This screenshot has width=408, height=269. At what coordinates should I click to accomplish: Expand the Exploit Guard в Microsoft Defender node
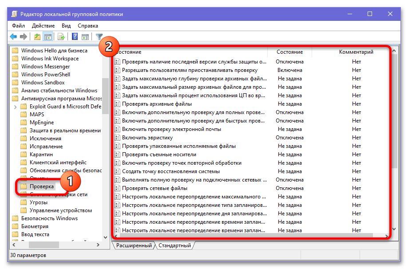click(x=15, y=107)
